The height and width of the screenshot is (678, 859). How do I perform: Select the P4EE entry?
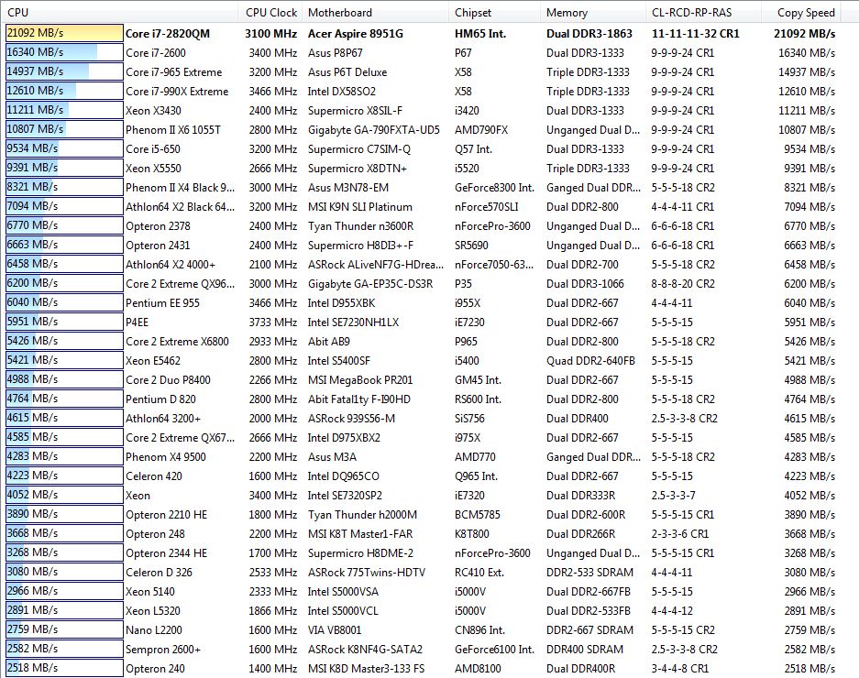point(137,322)
